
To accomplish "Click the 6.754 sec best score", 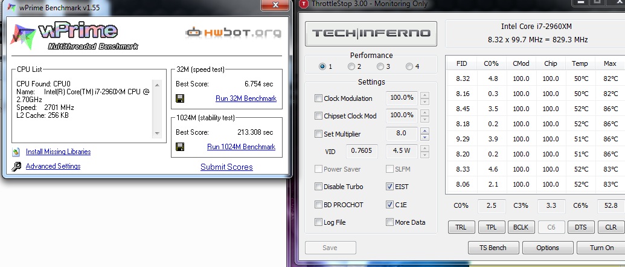I will 258,84.
